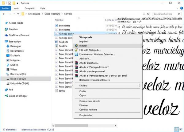This screenshot has height=132, width=184.
Task: Open Acceso rápido in the sidebar
Action: click(x=16, y=23)
